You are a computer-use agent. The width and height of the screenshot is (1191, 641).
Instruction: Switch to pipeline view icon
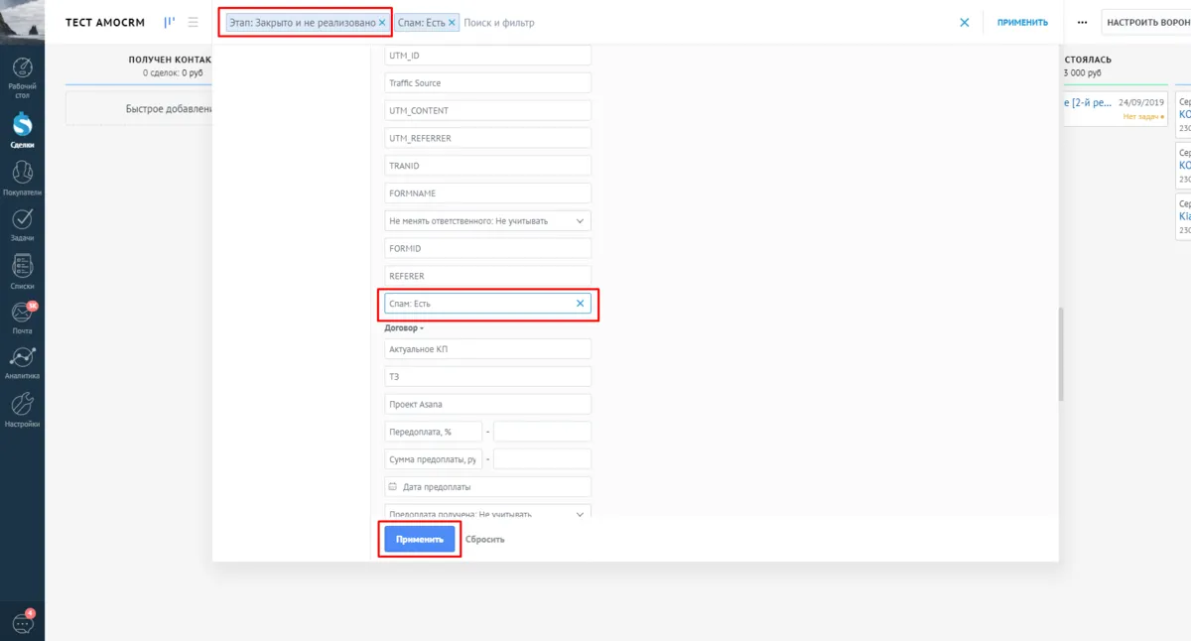point(170,22)
